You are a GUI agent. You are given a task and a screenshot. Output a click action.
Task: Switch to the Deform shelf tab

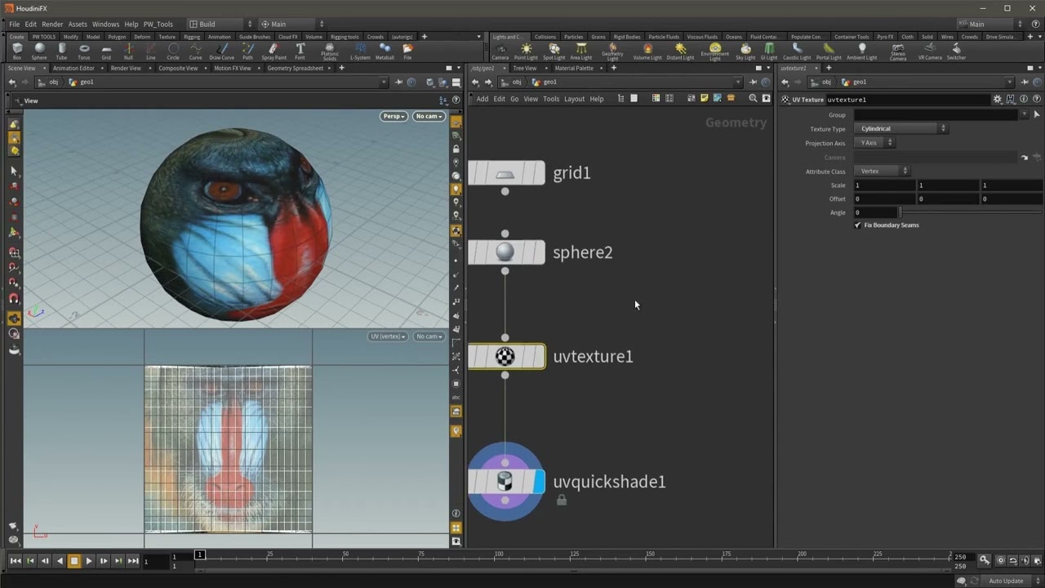[142, 37]
